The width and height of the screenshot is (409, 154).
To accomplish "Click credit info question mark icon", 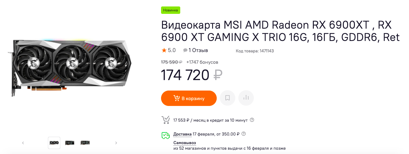I will (252, 120).
